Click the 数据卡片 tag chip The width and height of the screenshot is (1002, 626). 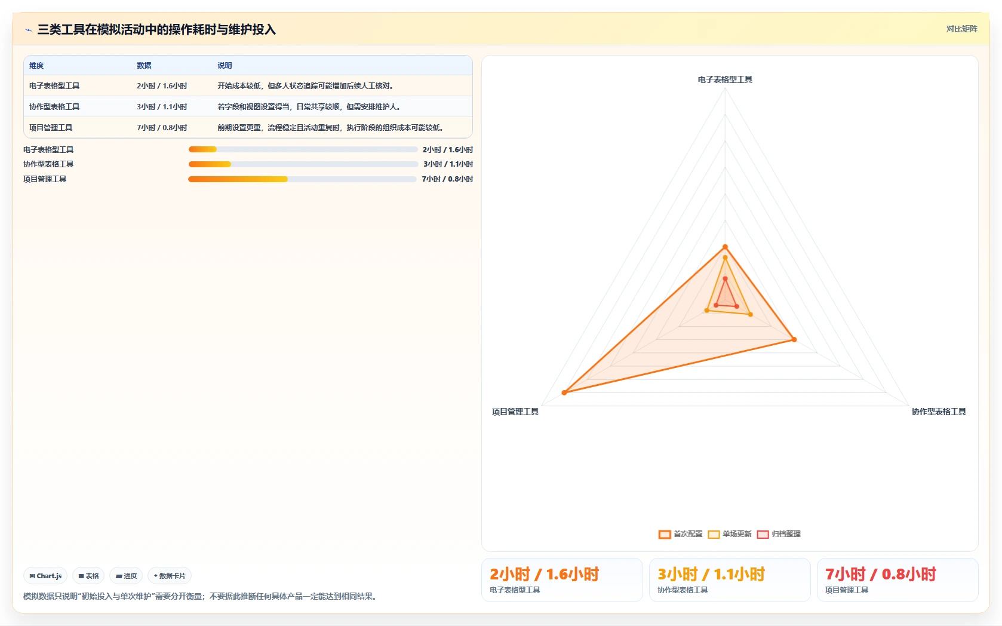point(170,576)
